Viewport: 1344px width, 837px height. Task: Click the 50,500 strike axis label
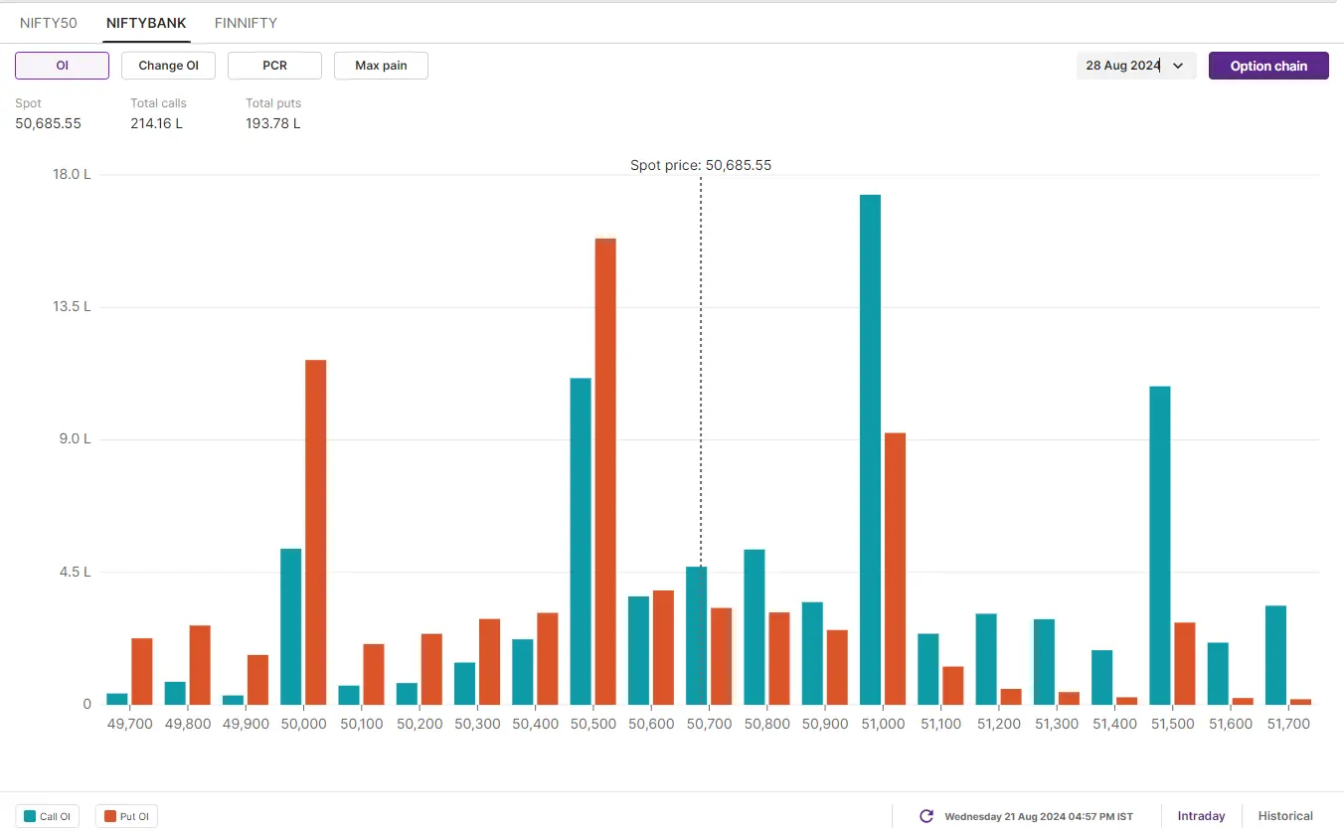pos(593,725)
